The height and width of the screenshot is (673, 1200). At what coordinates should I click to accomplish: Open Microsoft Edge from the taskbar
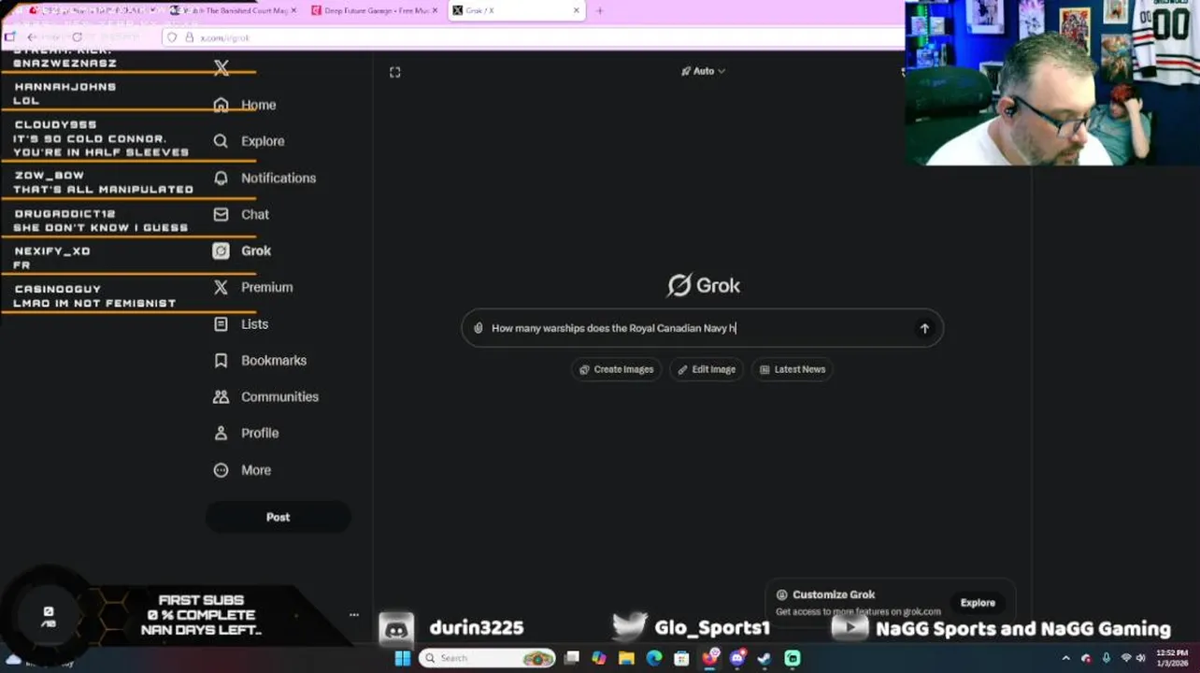pyautogui.click(x=654, y=658)
